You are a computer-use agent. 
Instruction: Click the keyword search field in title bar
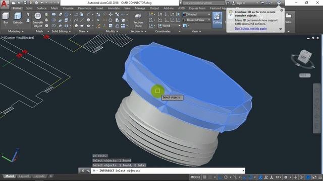pos(203,3)
